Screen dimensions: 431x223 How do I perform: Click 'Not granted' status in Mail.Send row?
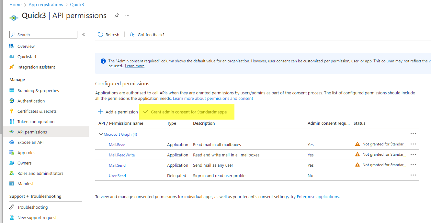click(384, 165)
